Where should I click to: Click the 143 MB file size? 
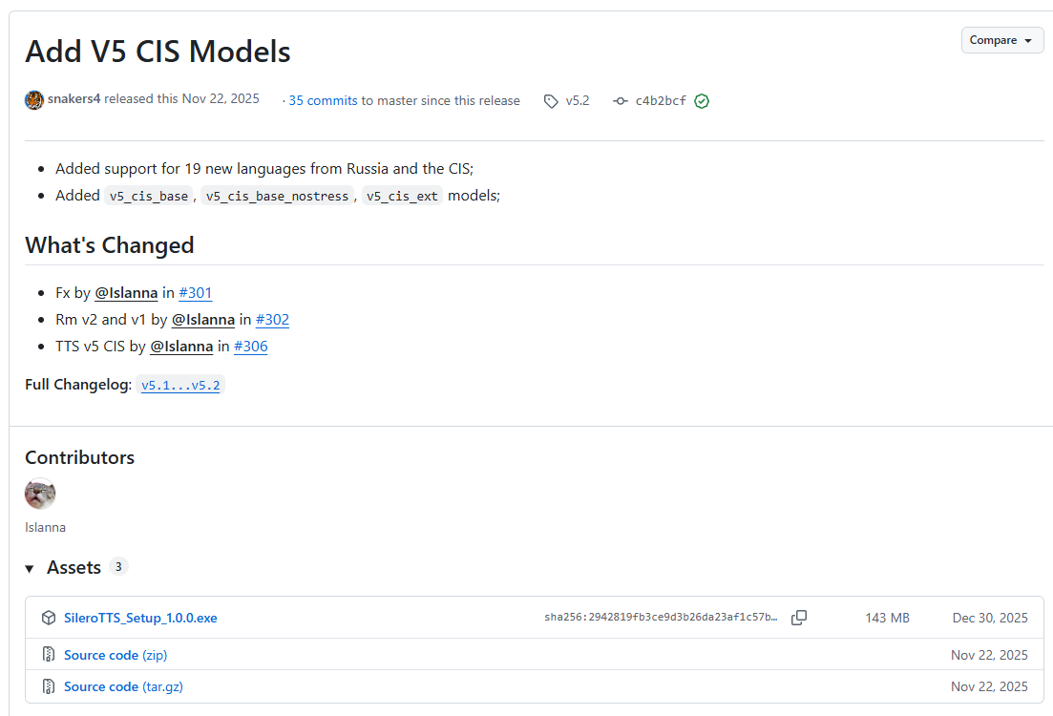(887, 618)
